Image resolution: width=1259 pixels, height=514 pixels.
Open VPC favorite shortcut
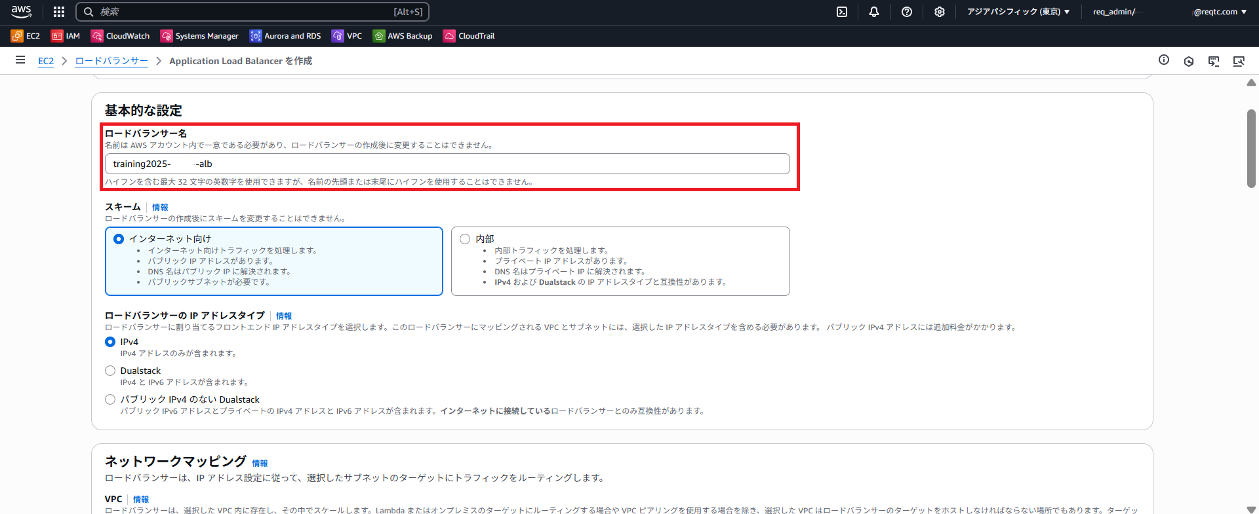[x=347, y=36]
